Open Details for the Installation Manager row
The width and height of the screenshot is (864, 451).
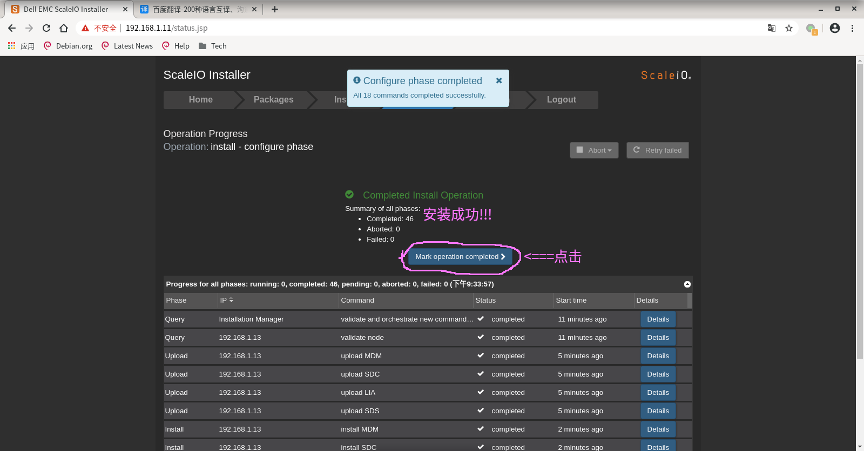coord(658,319)
